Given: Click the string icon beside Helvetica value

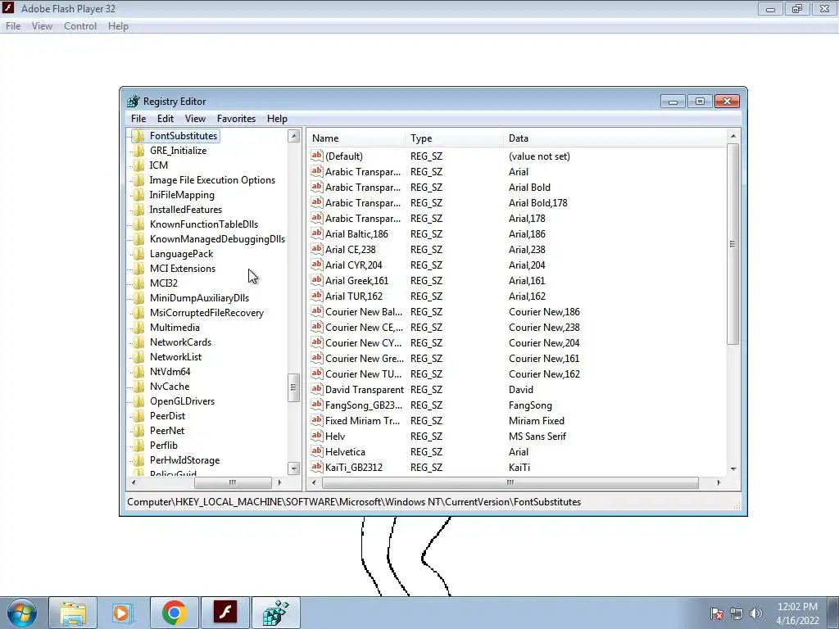Looking at the screenshot, I should pyautogui.click(x=317, y=451).
